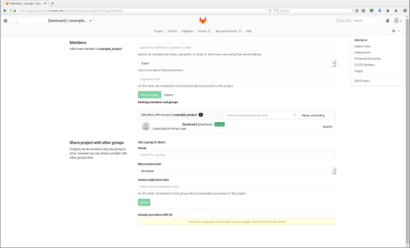Image resolution: width=410 pixels, height=248 pixels.
Task: Focus the search for members to invite field
Action: coord(237,48)
